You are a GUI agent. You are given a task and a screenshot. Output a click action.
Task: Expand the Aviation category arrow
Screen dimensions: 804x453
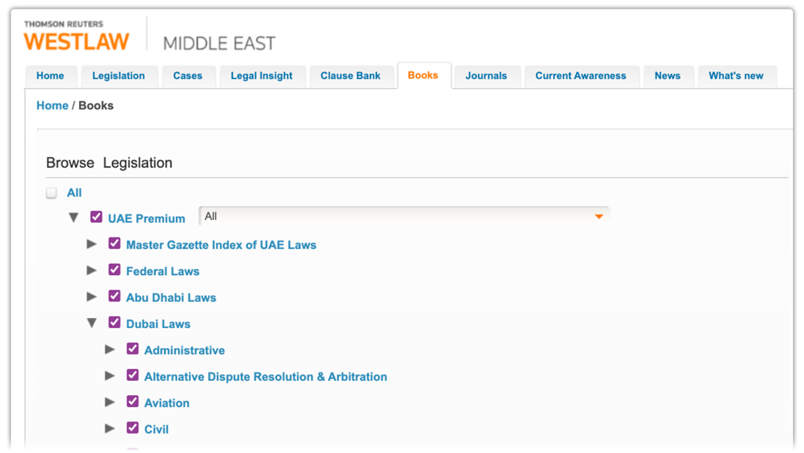pyautogui.click(x=110, y=403)
